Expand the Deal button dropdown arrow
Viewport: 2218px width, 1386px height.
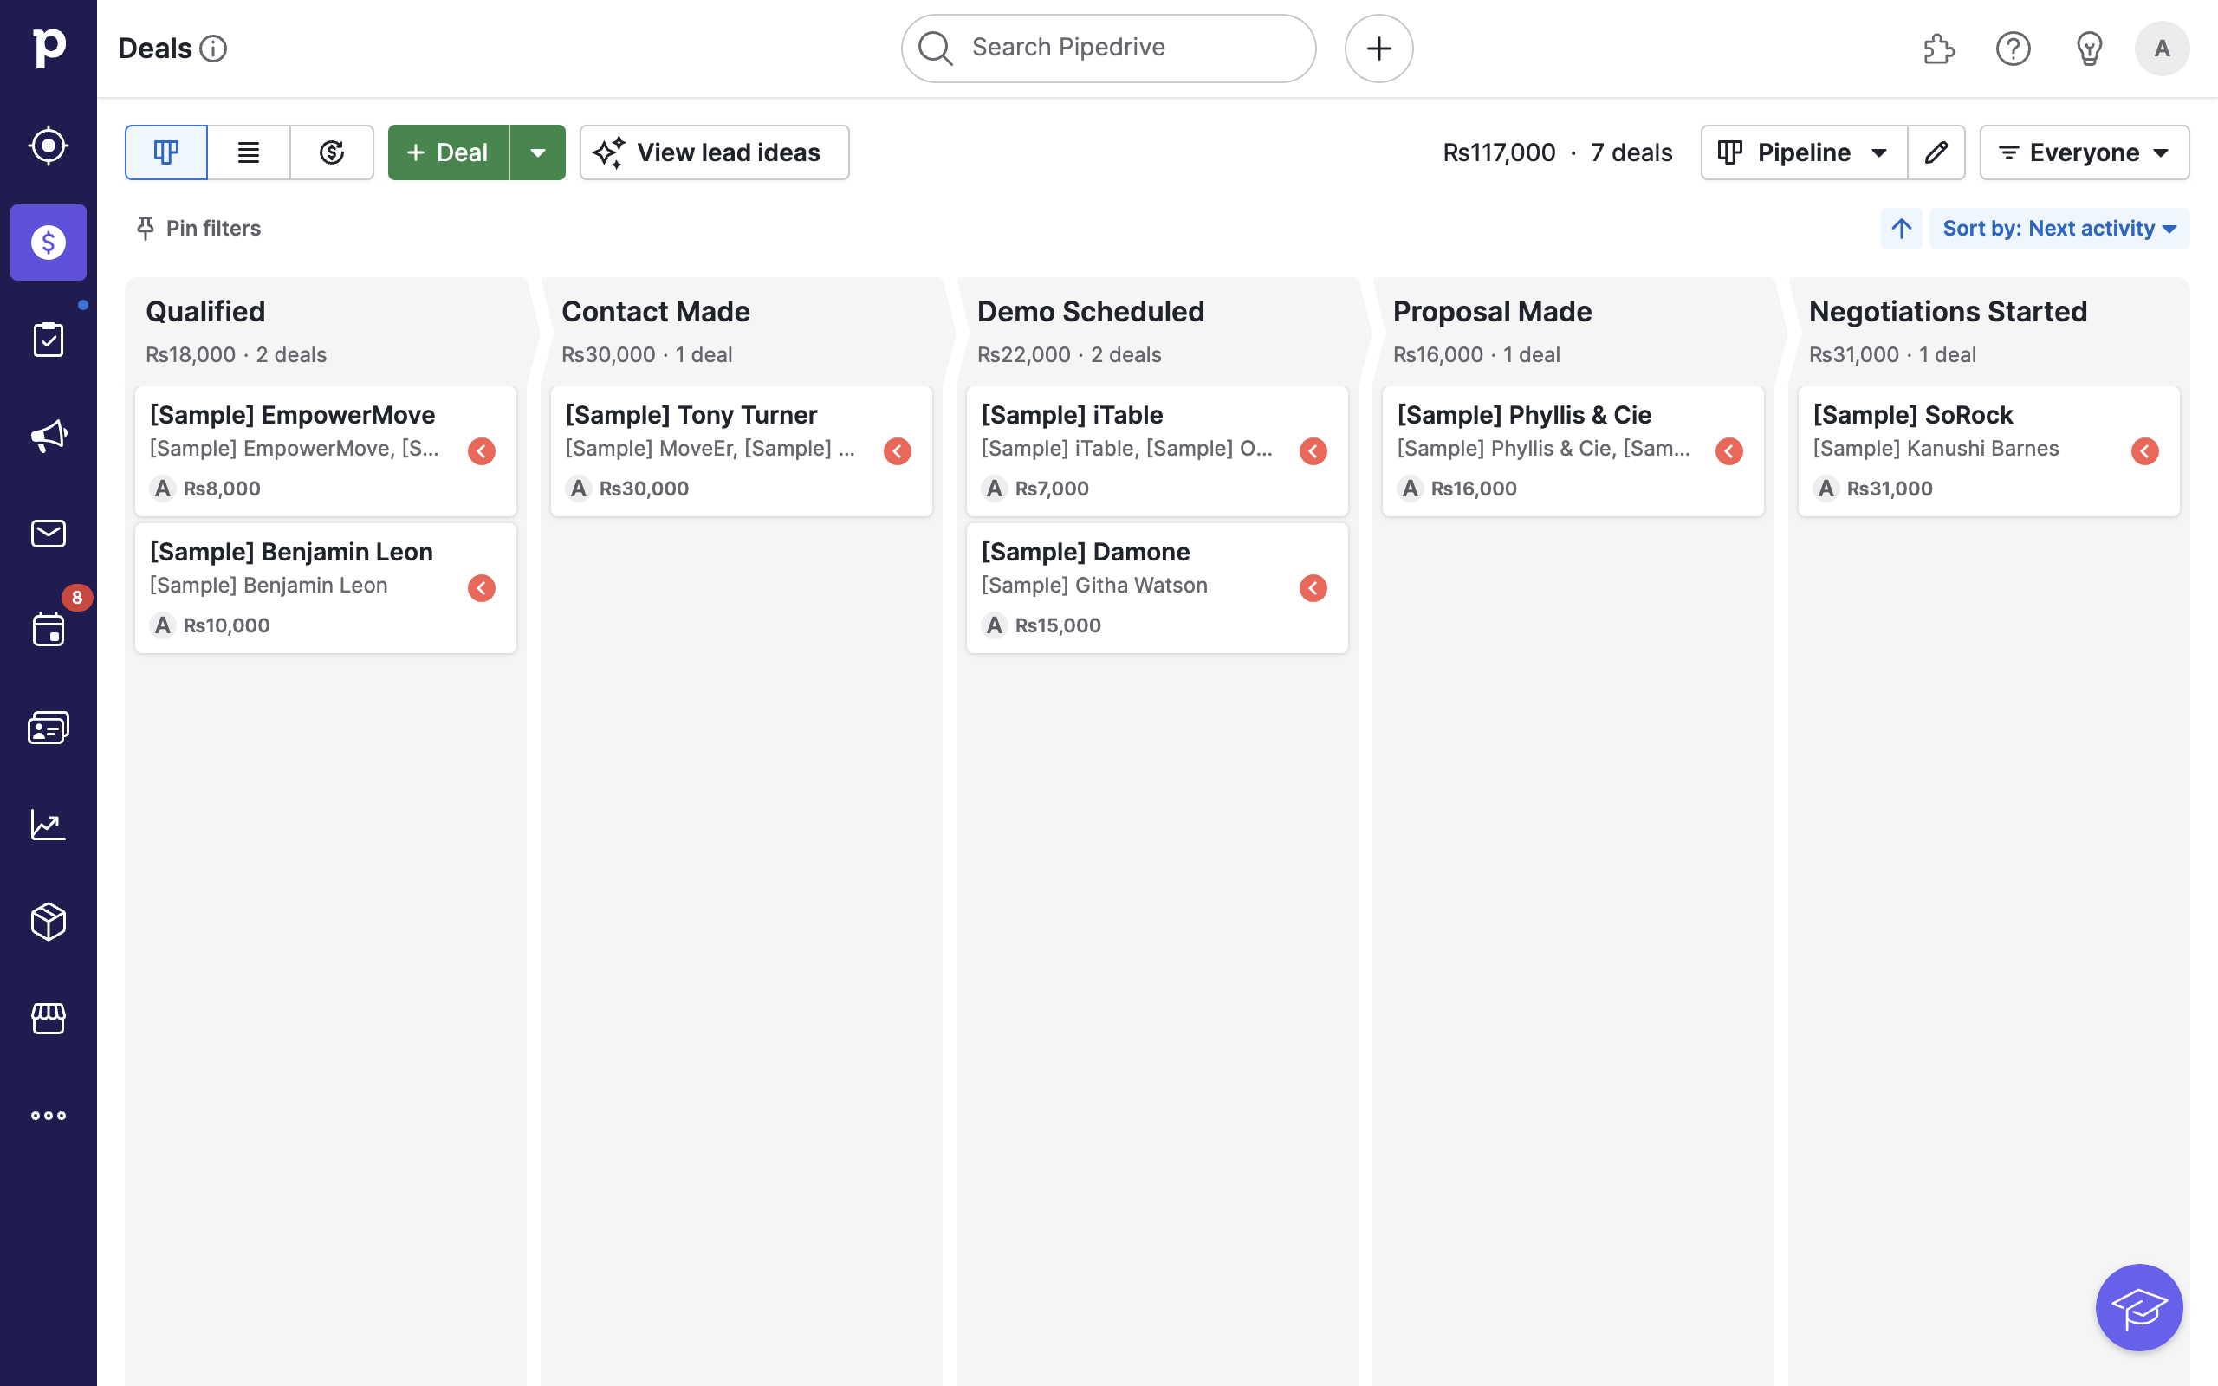point(538,152)
